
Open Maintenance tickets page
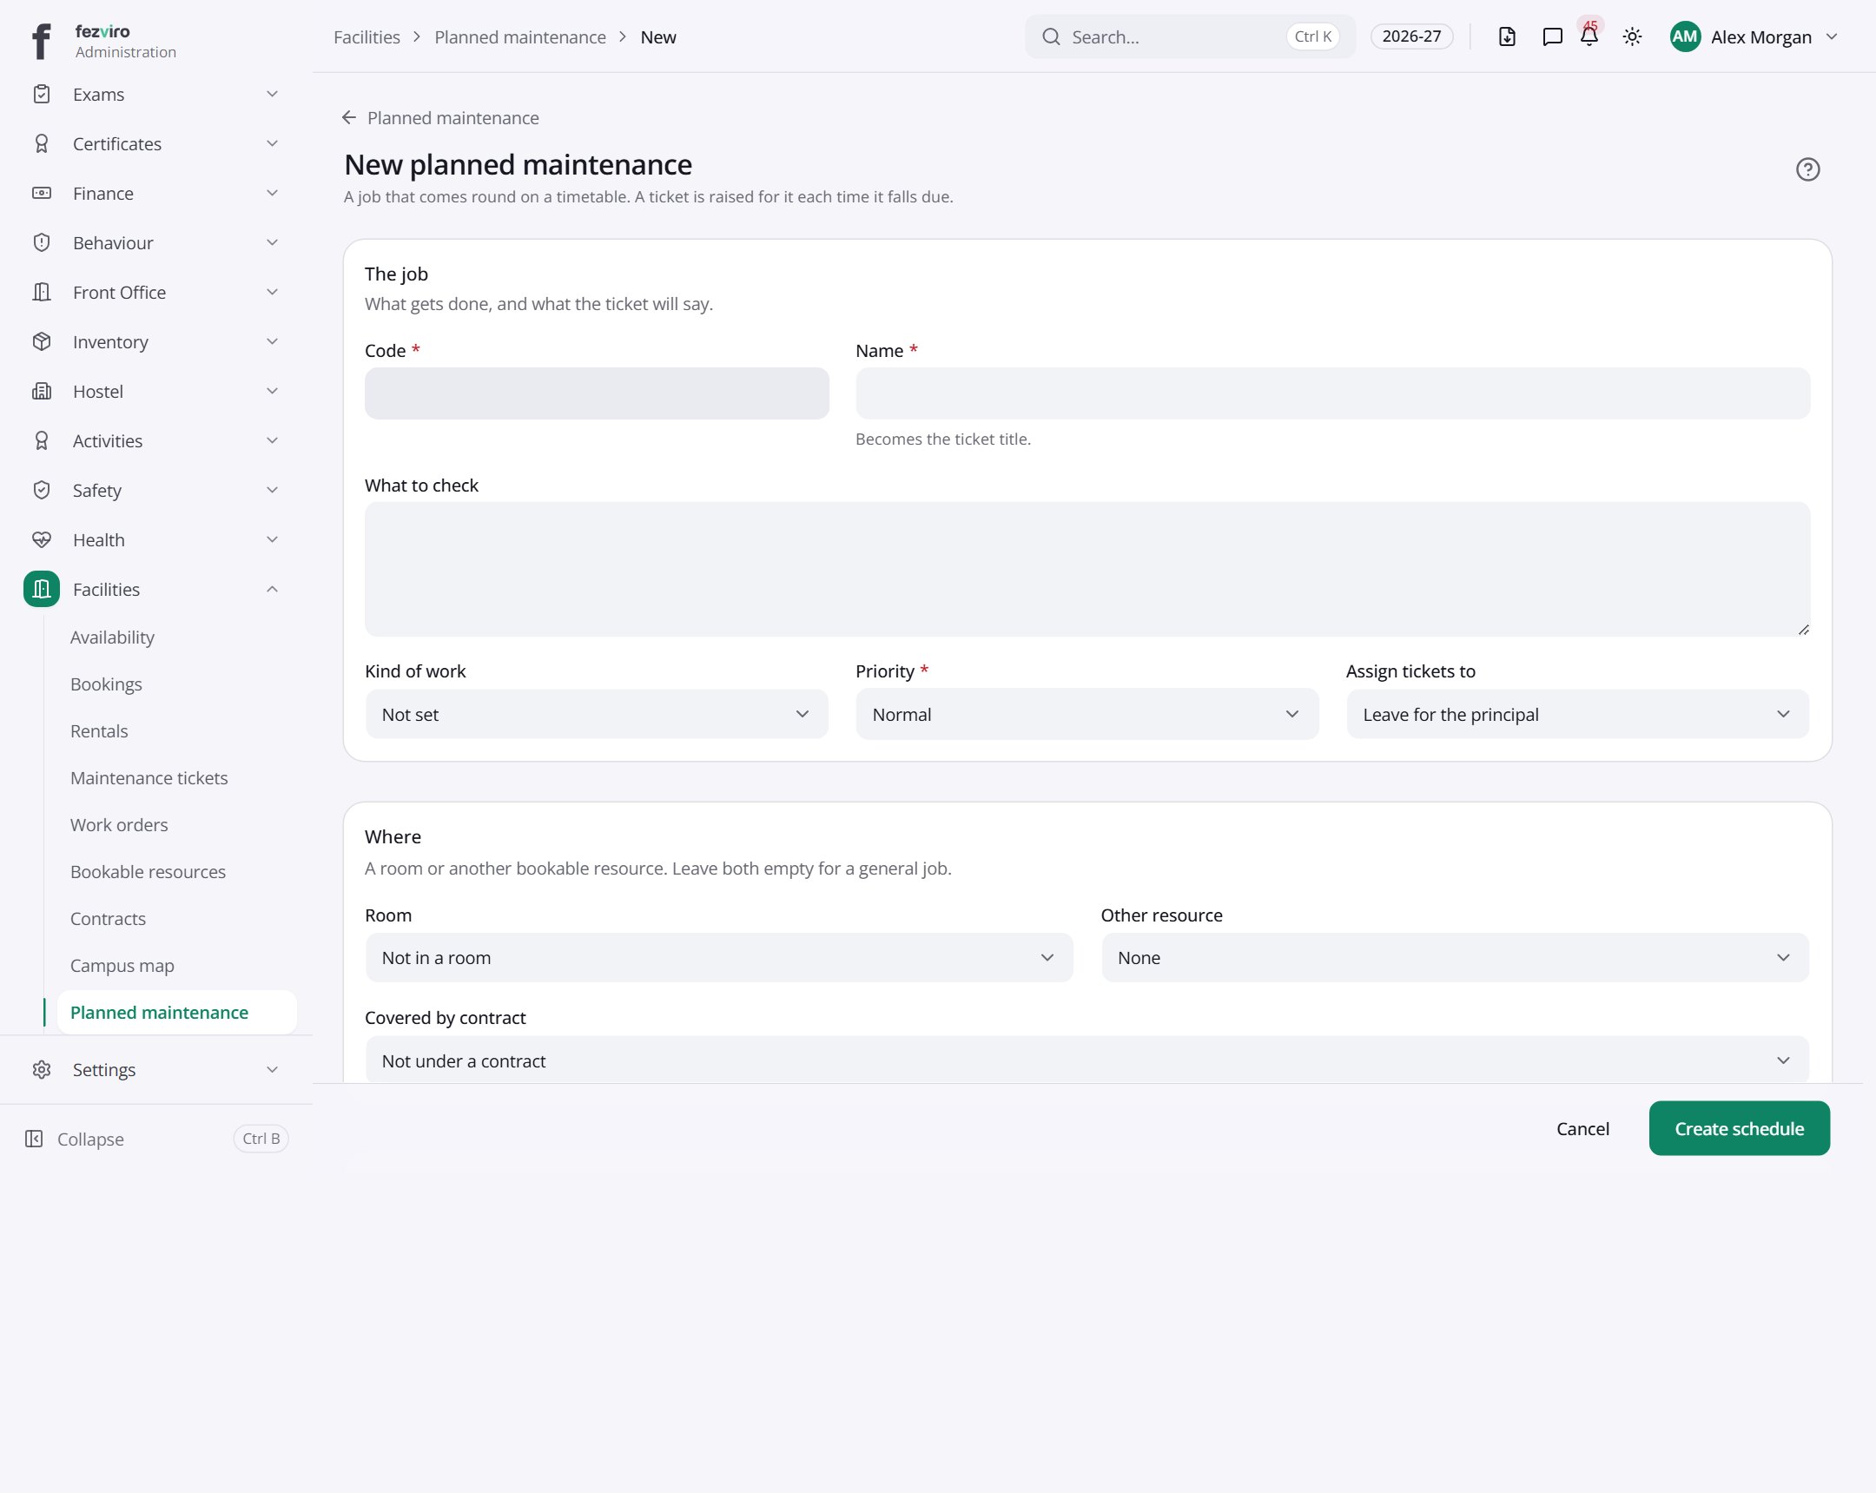(x=149, y=779)
